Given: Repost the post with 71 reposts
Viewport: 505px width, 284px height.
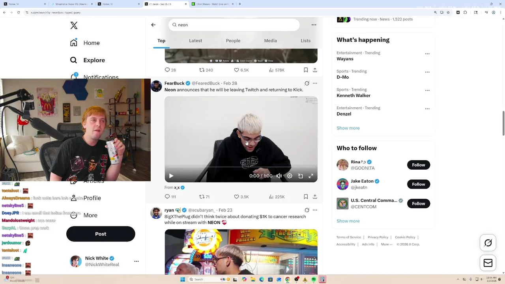Looking at the screenshot, I should [204, 196].
